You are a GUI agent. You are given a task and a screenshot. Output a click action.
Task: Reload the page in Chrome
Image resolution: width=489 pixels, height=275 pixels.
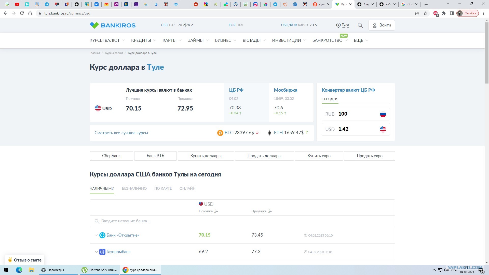click(22, 13)
